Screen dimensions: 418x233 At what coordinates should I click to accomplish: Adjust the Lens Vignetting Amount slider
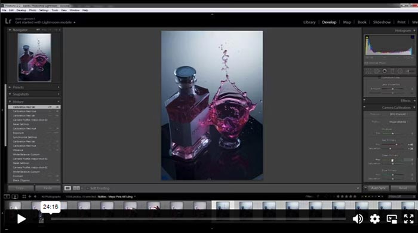tap(392, 89)
